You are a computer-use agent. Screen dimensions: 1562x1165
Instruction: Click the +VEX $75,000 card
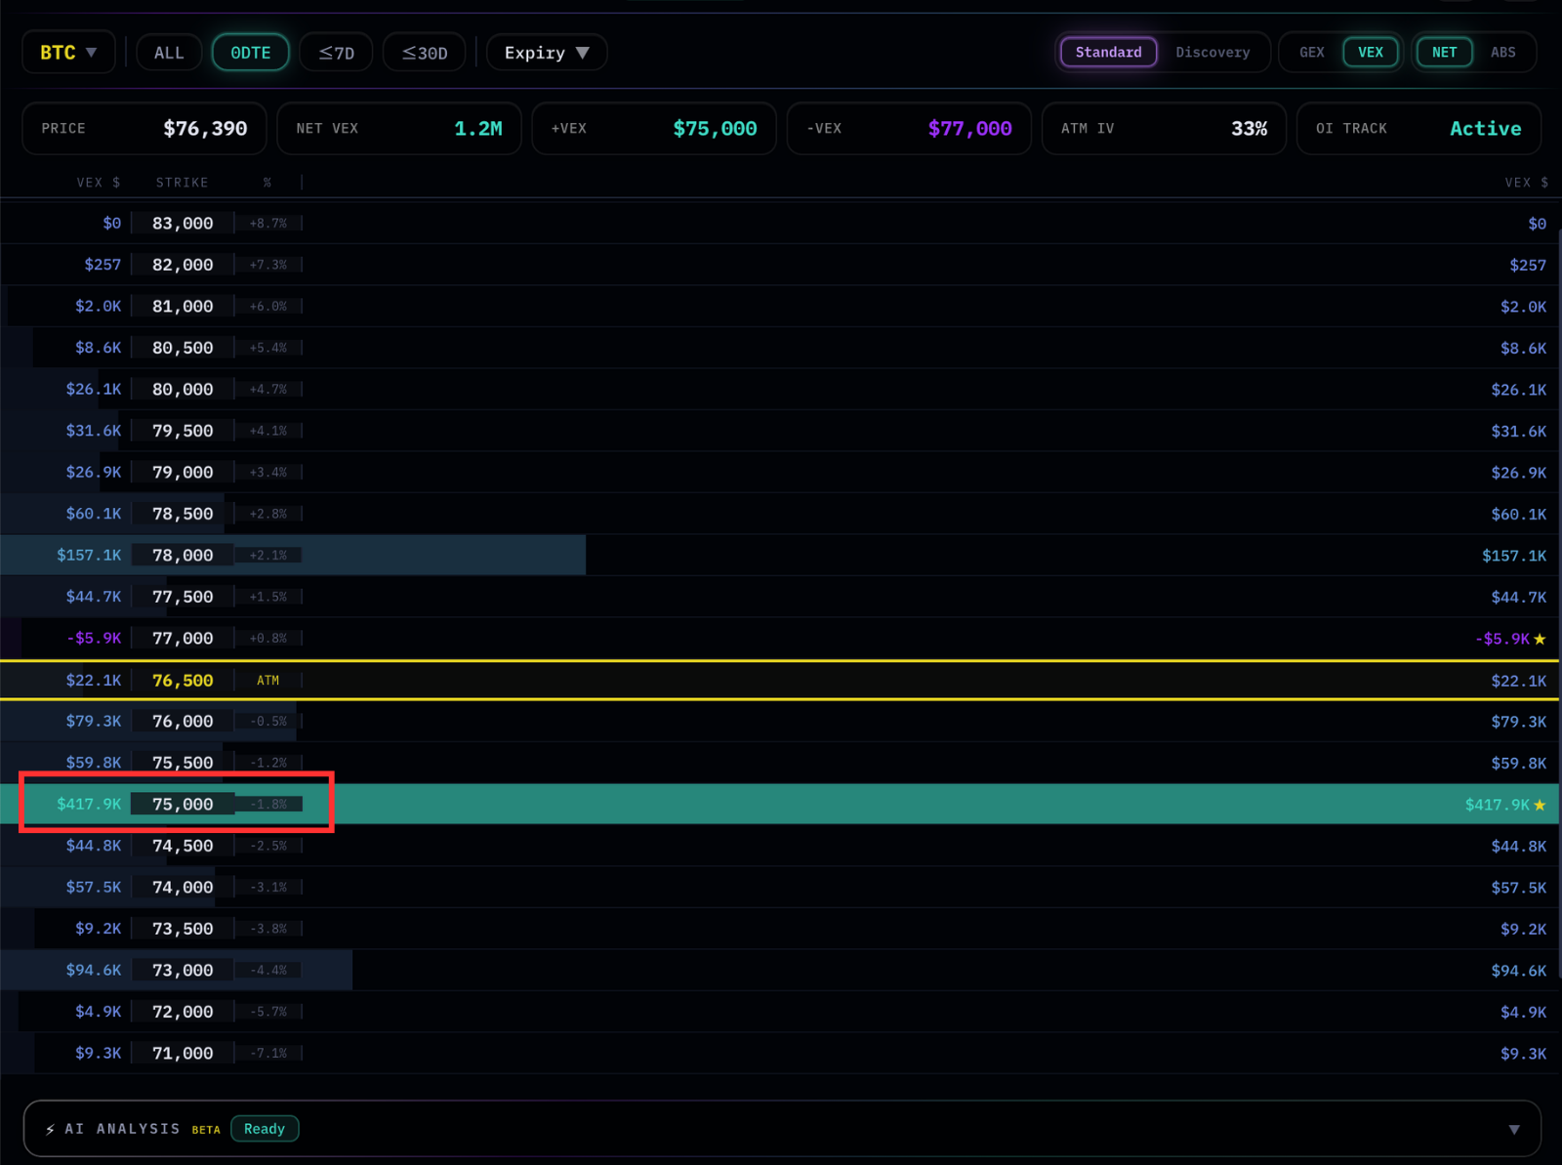tap(654, 128)
